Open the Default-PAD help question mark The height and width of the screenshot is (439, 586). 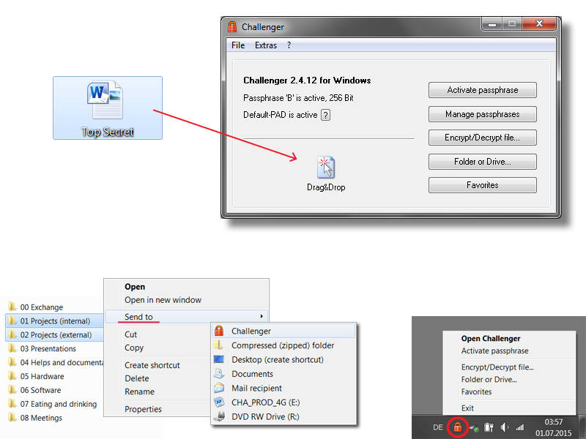(325, 115)
